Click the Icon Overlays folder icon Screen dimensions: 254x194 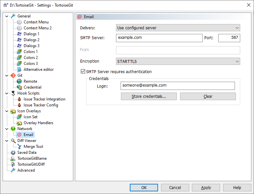pyautogui.click(x=13, y=111)
